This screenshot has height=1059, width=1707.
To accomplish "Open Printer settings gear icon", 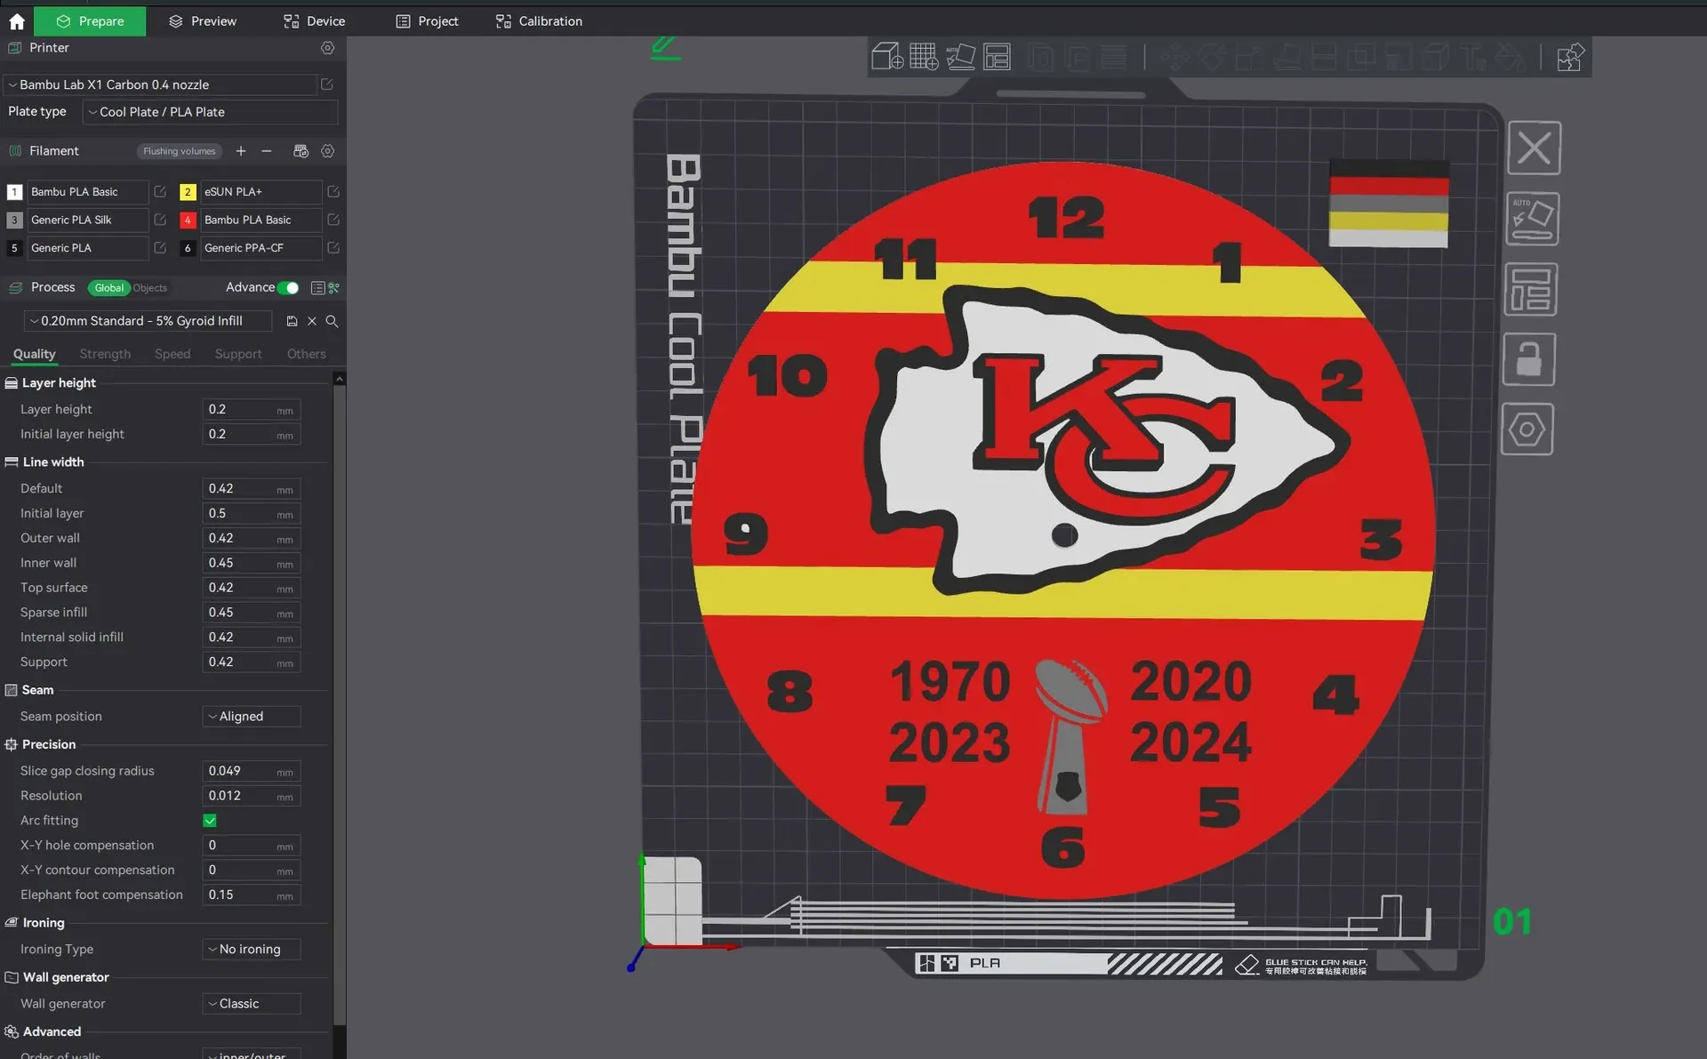I will click(x=328, y=48).
